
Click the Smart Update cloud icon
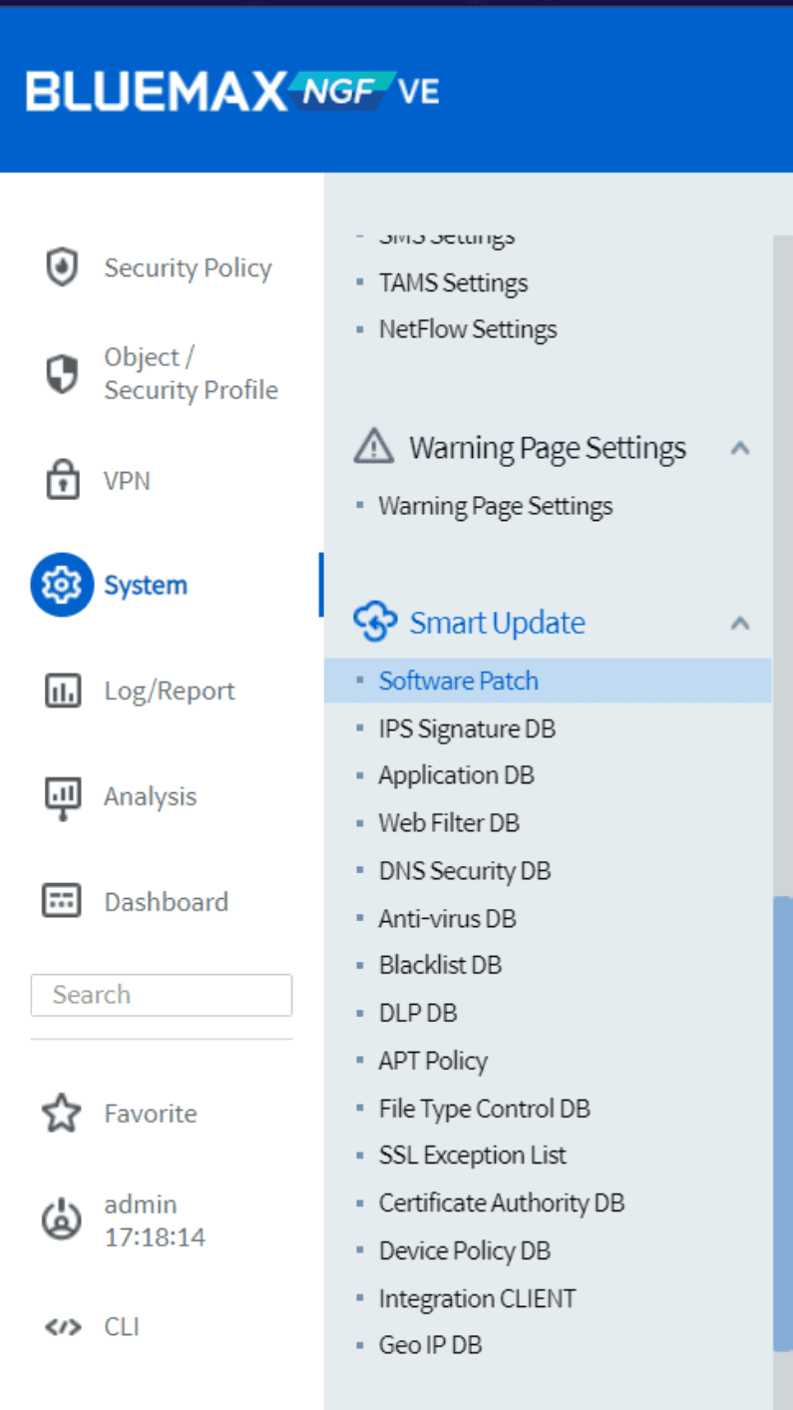(x=375, y=622)
